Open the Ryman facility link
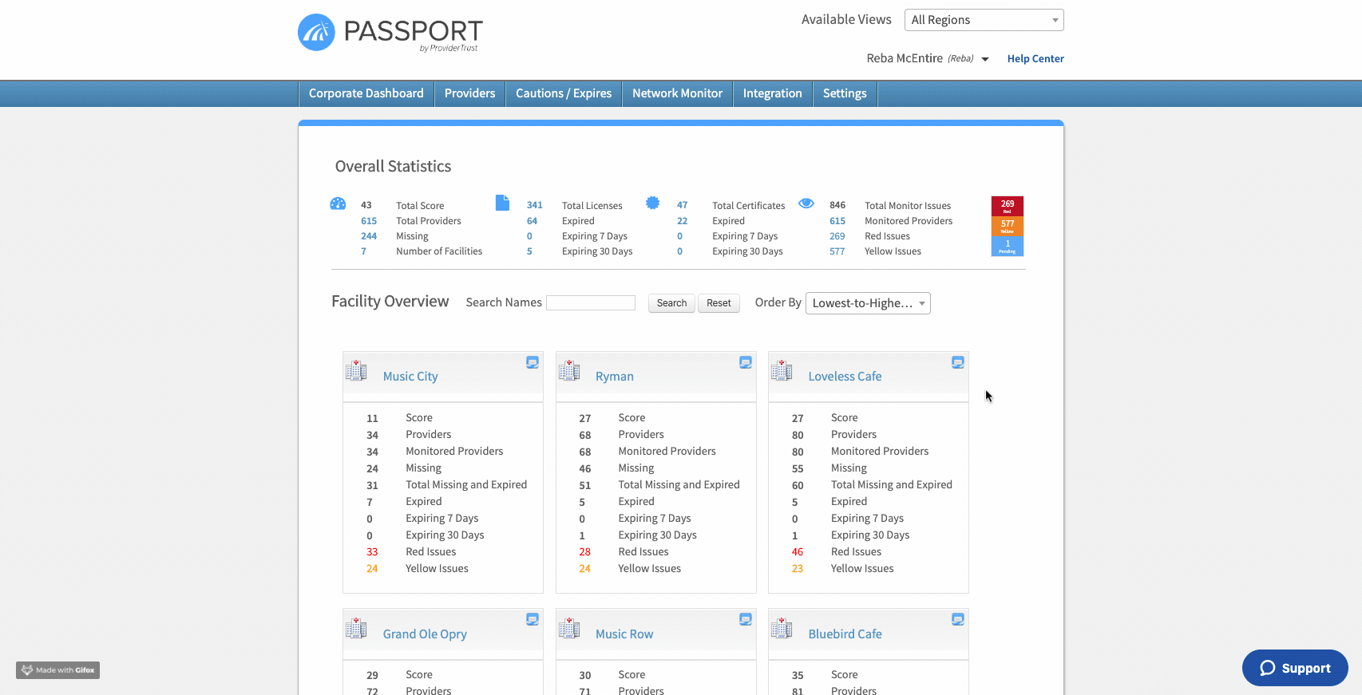1362x695 pixels. point(615,377)
